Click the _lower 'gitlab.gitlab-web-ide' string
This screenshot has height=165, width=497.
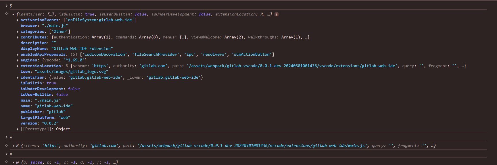174,77
